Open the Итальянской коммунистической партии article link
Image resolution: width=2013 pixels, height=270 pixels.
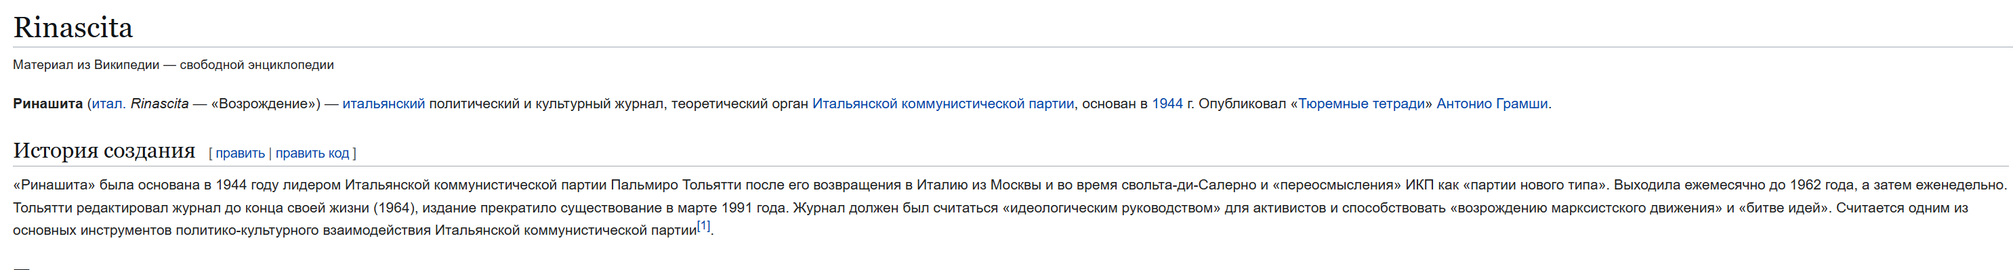click(942, 104)
